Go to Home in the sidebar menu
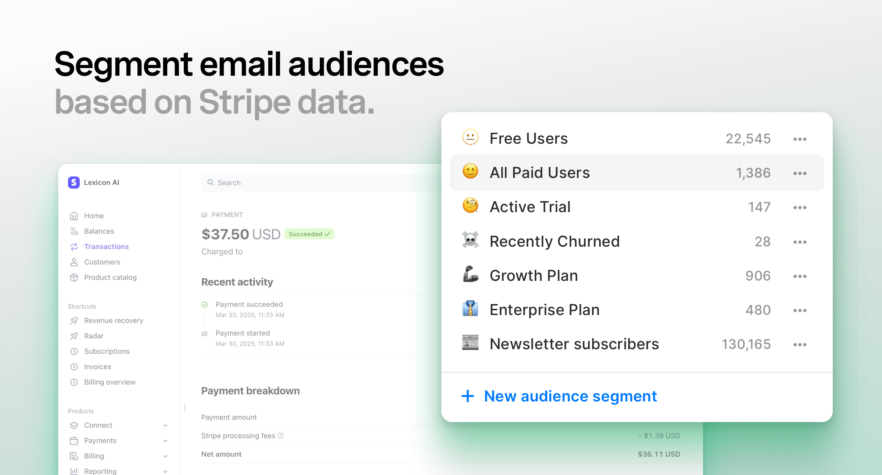 click(94, 215)
